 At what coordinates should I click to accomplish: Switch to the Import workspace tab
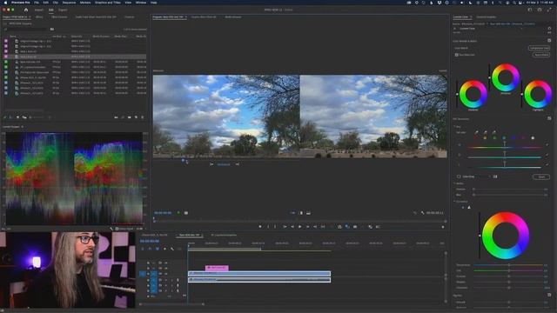pyautogui.click(x=38, y=10)
